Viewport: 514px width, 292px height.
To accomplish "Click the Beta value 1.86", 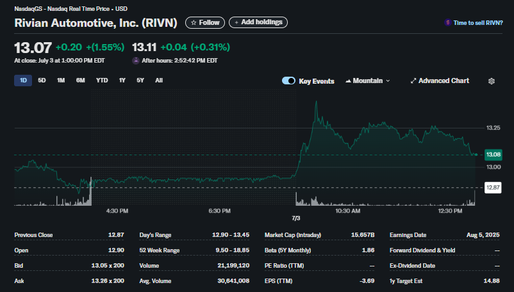I will 368,250.
